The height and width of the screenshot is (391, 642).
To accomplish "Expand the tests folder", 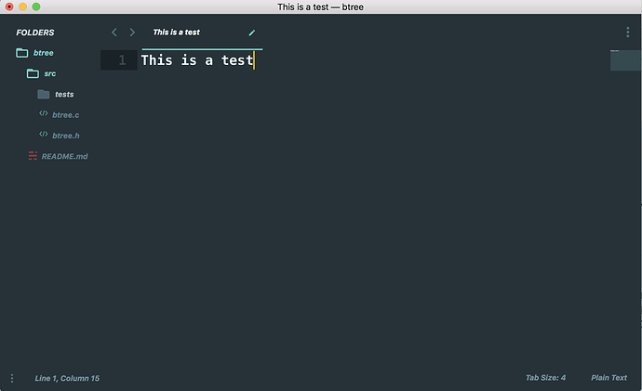I will pos(64,95).
